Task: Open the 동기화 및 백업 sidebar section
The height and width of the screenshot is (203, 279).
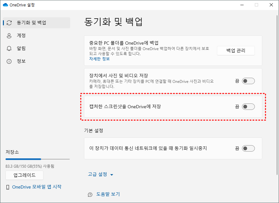Action: click(36, 23)
